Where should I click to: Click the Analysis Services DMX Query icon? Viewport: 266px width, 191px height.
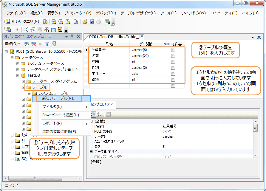tap(61, 21)
